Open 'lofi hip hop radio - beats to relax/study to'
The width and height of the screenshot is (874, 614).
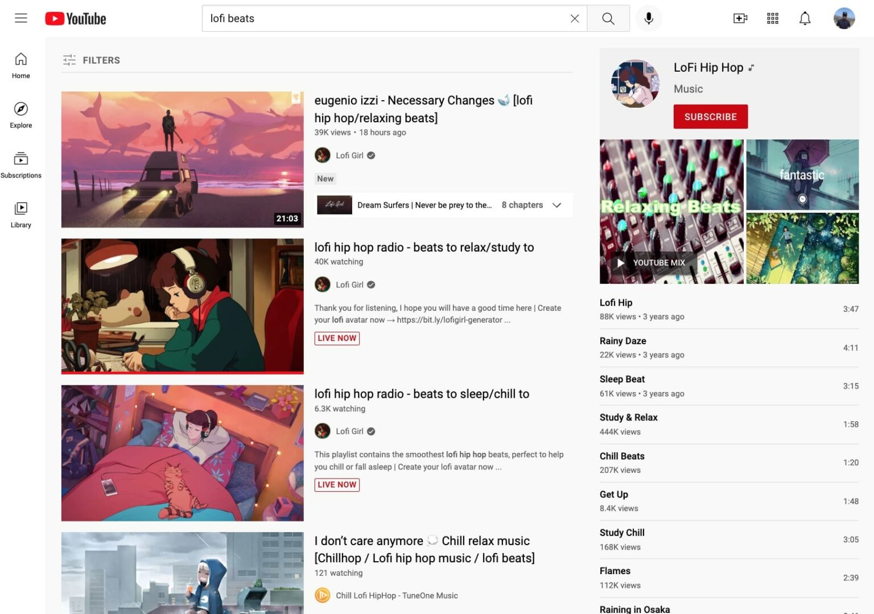click(424, 247)
